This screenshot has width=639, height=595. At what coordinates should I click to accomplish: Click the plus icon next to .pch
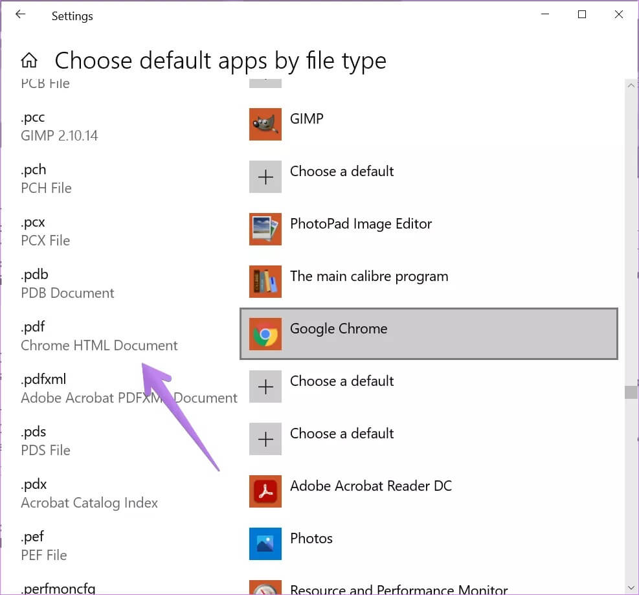tap(265, 177)
